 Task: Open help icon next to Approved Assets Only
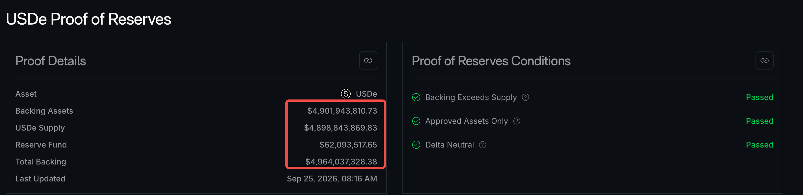516,121
